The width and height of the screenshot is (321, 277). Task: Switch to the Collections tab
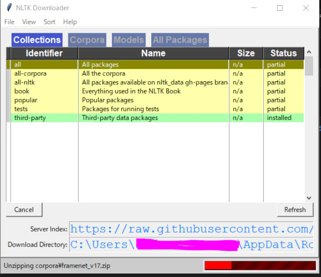pos(37,40)
